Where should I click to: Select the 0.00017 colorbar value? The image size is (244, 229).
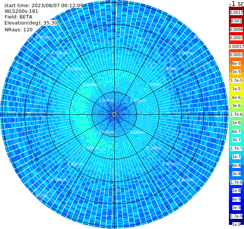(x=236, y=46)
